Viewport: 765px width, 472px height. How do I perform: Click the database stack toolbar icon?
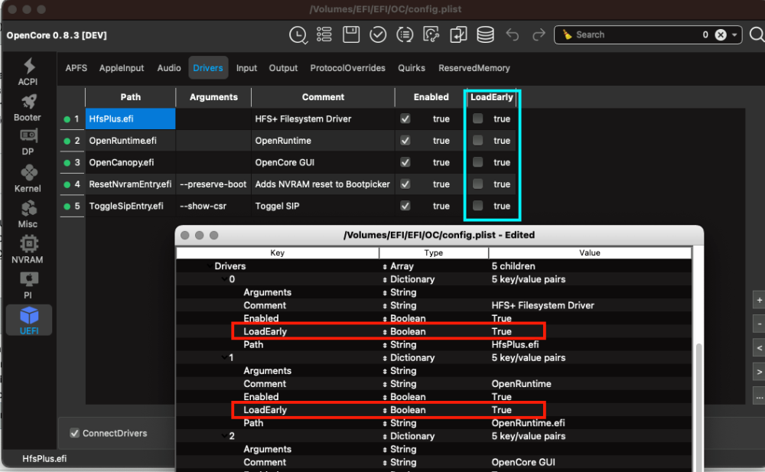point(485,34)
